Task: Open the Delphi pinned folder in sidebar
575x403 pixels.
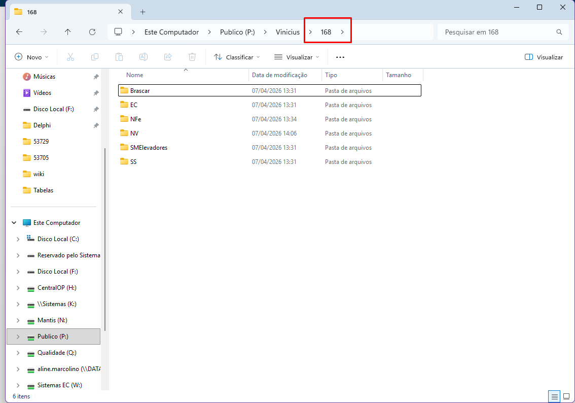Action: [x=42, y=125]
